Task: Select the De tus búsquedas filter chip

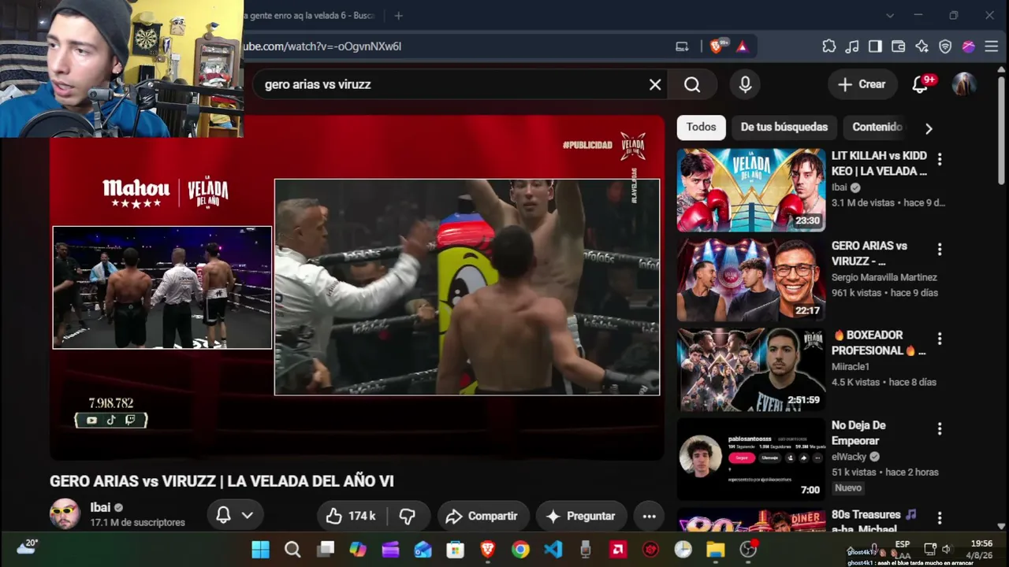Action: coord(784,127)
